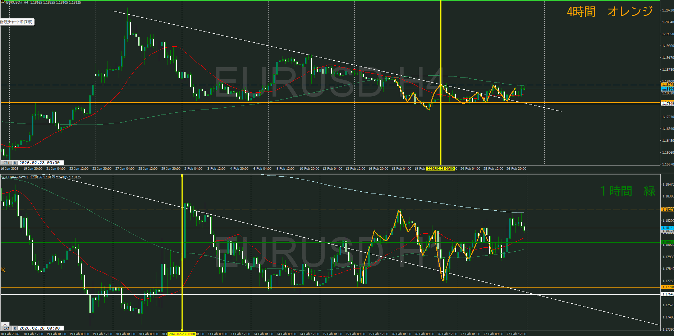Viewport: 674px width, 336px height.
Task: Click the highlighted 2026.02.23 00:00 label on the H1 time axis
Action: point(182,334)
